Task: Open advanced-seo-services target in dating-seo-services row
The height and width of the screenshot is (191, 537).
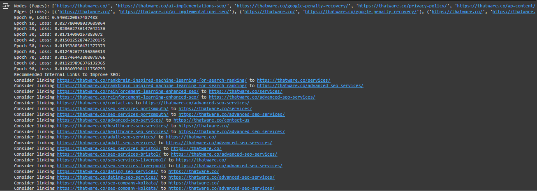Action: pos(221,177)
